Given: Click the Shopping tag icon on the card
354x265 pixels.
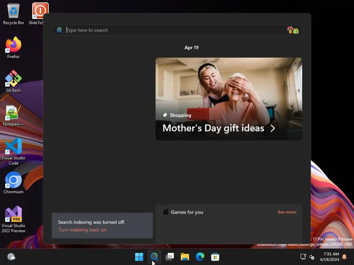Looking at the screenshot, I should 165,115.
